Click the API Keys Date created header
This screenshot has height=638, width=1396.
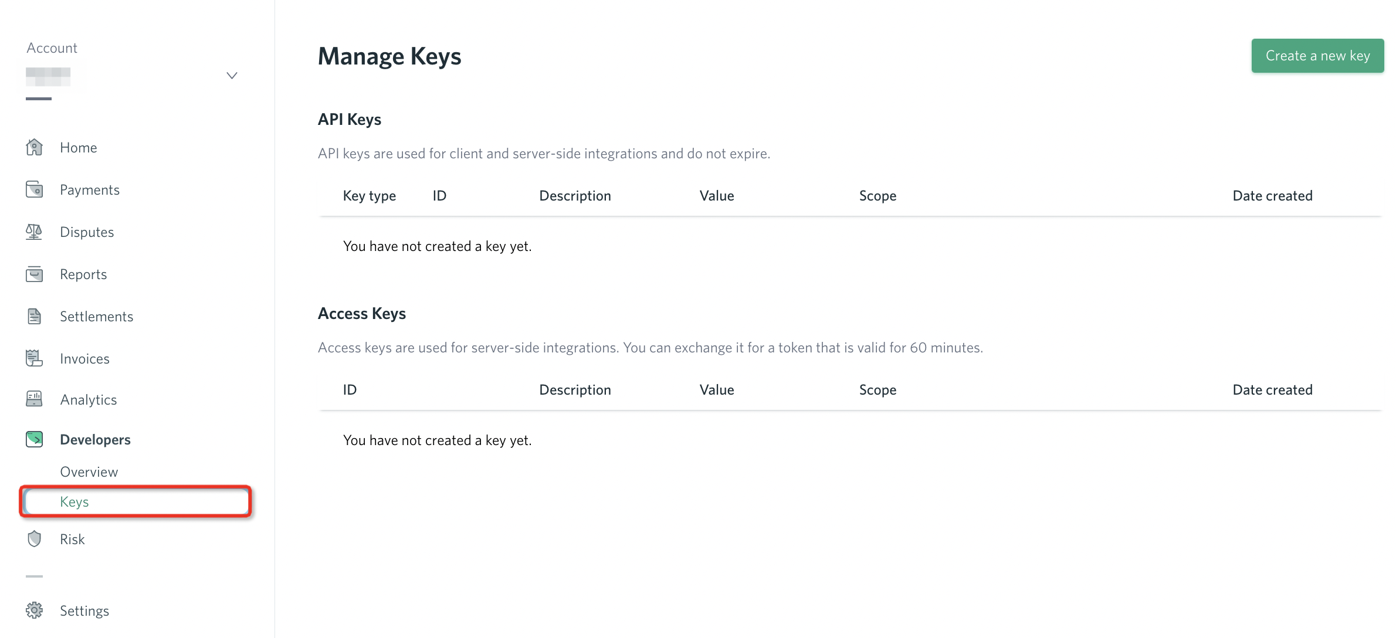(x=1272, y=196)
